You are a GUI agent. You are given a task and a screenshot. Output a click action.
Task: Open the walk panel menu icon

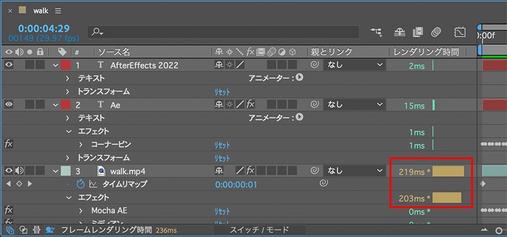(x=58, y=10)
